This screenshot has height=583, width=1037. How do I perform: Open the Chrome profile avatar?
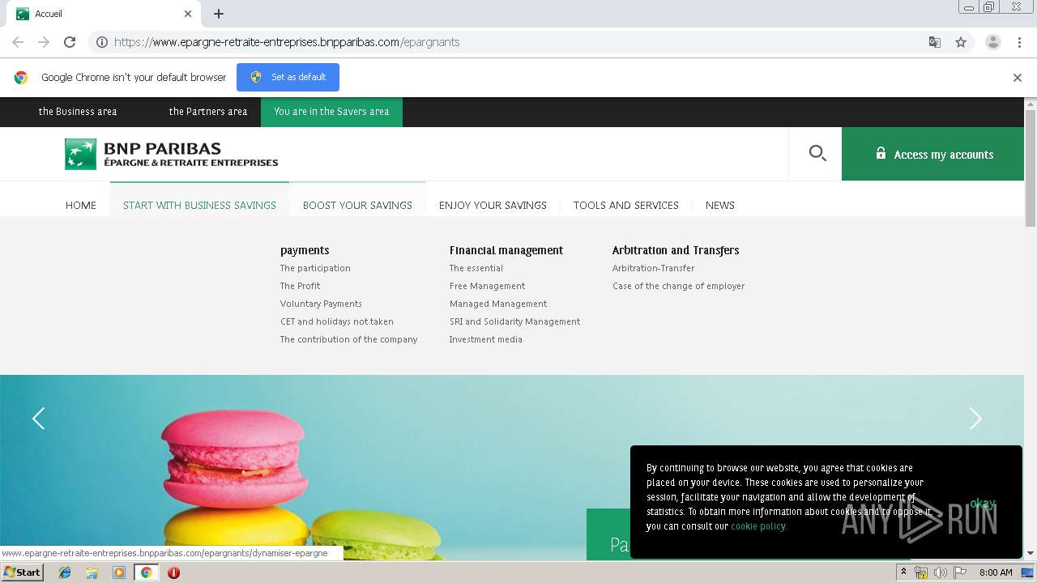[x=992, y=42]
